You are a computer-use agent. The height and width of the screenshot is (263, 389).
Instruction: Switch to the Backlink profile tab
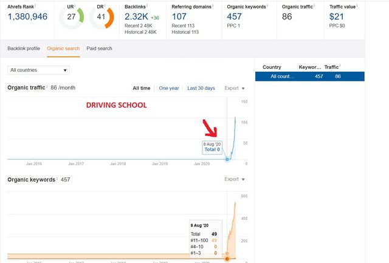pos(24,48)
